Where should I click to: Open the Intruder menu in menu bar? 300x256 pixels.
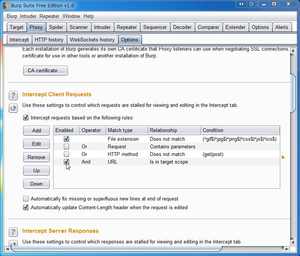click(x=28, y=16)
